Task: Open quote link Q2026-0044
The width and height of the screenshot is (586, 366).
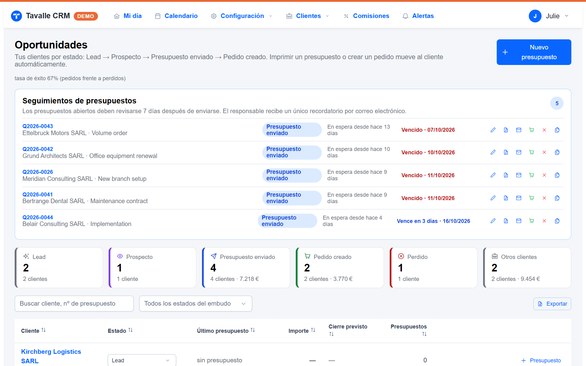Action: (38, 217)
